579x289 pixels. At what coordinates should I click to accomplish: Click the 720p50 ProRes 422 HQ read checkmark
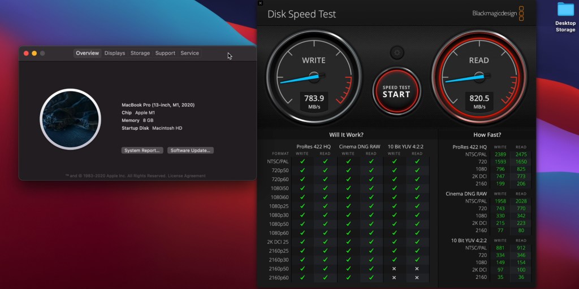tap(325, 170)
